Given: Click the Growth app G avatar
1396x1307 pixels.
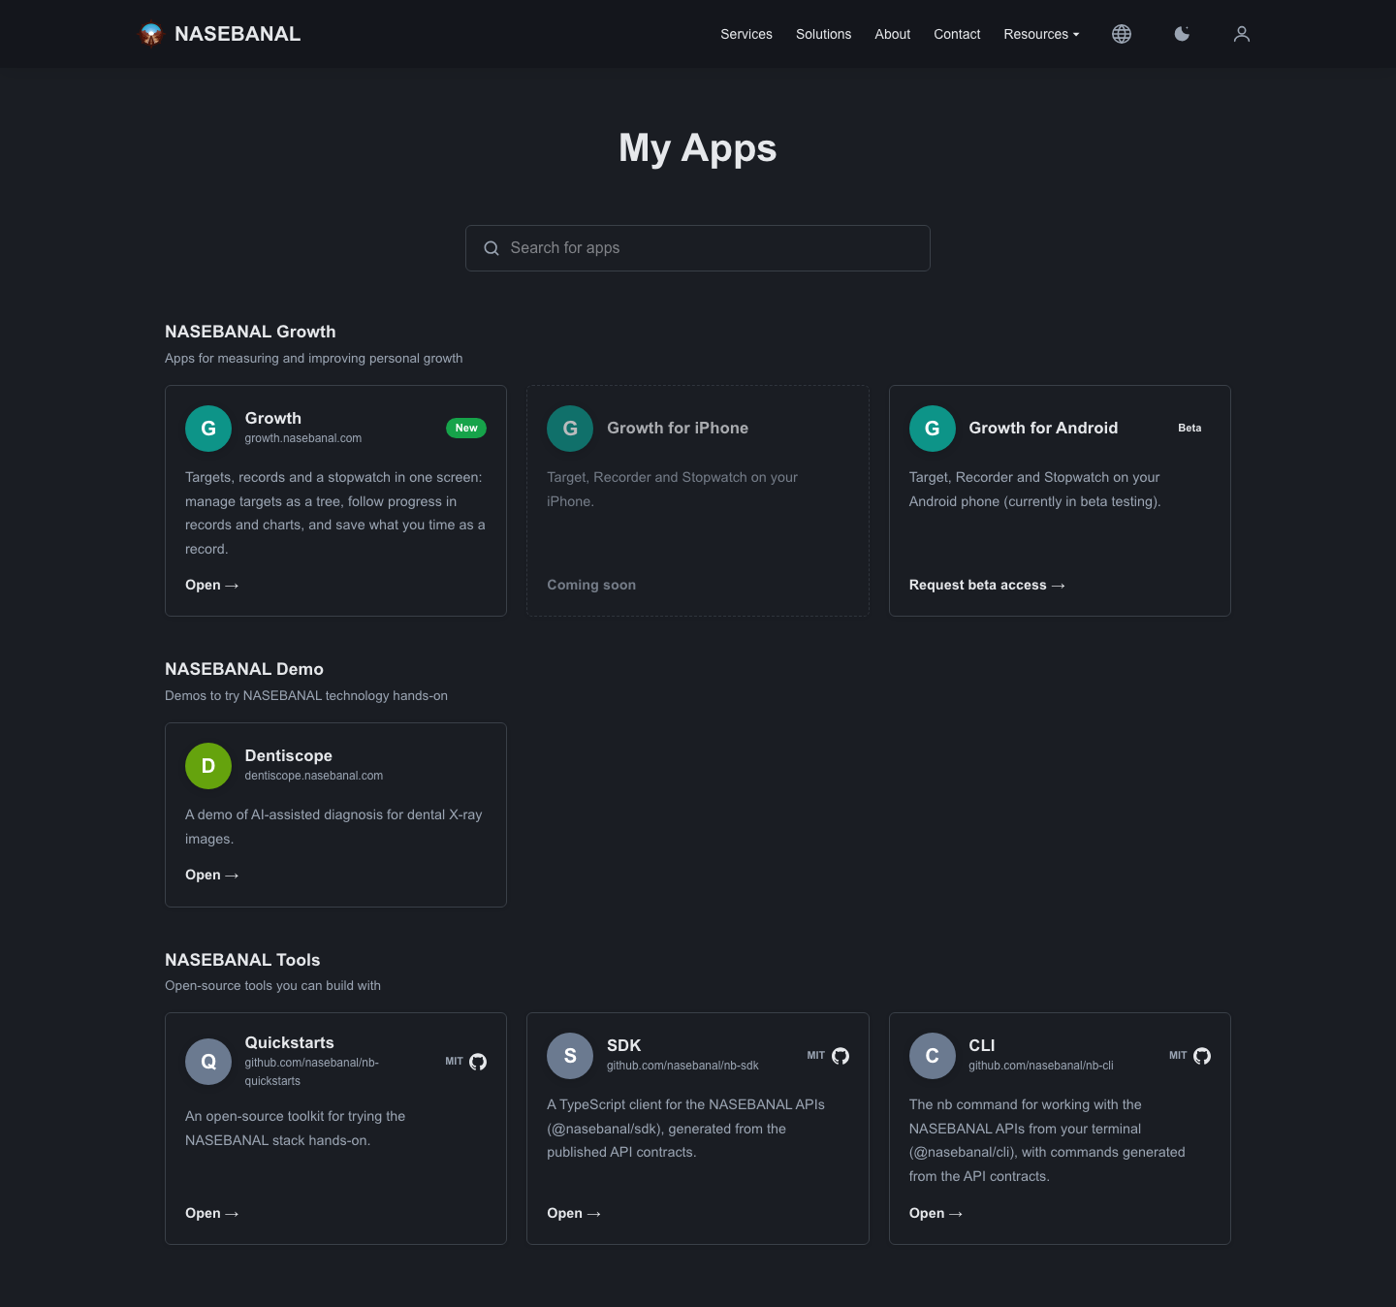Looking at the screenshot, I should pyautogui.click(x=208, y=429).
